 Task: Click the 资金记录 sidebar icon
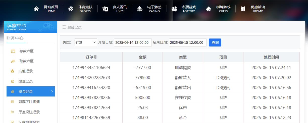coord(13,91)
